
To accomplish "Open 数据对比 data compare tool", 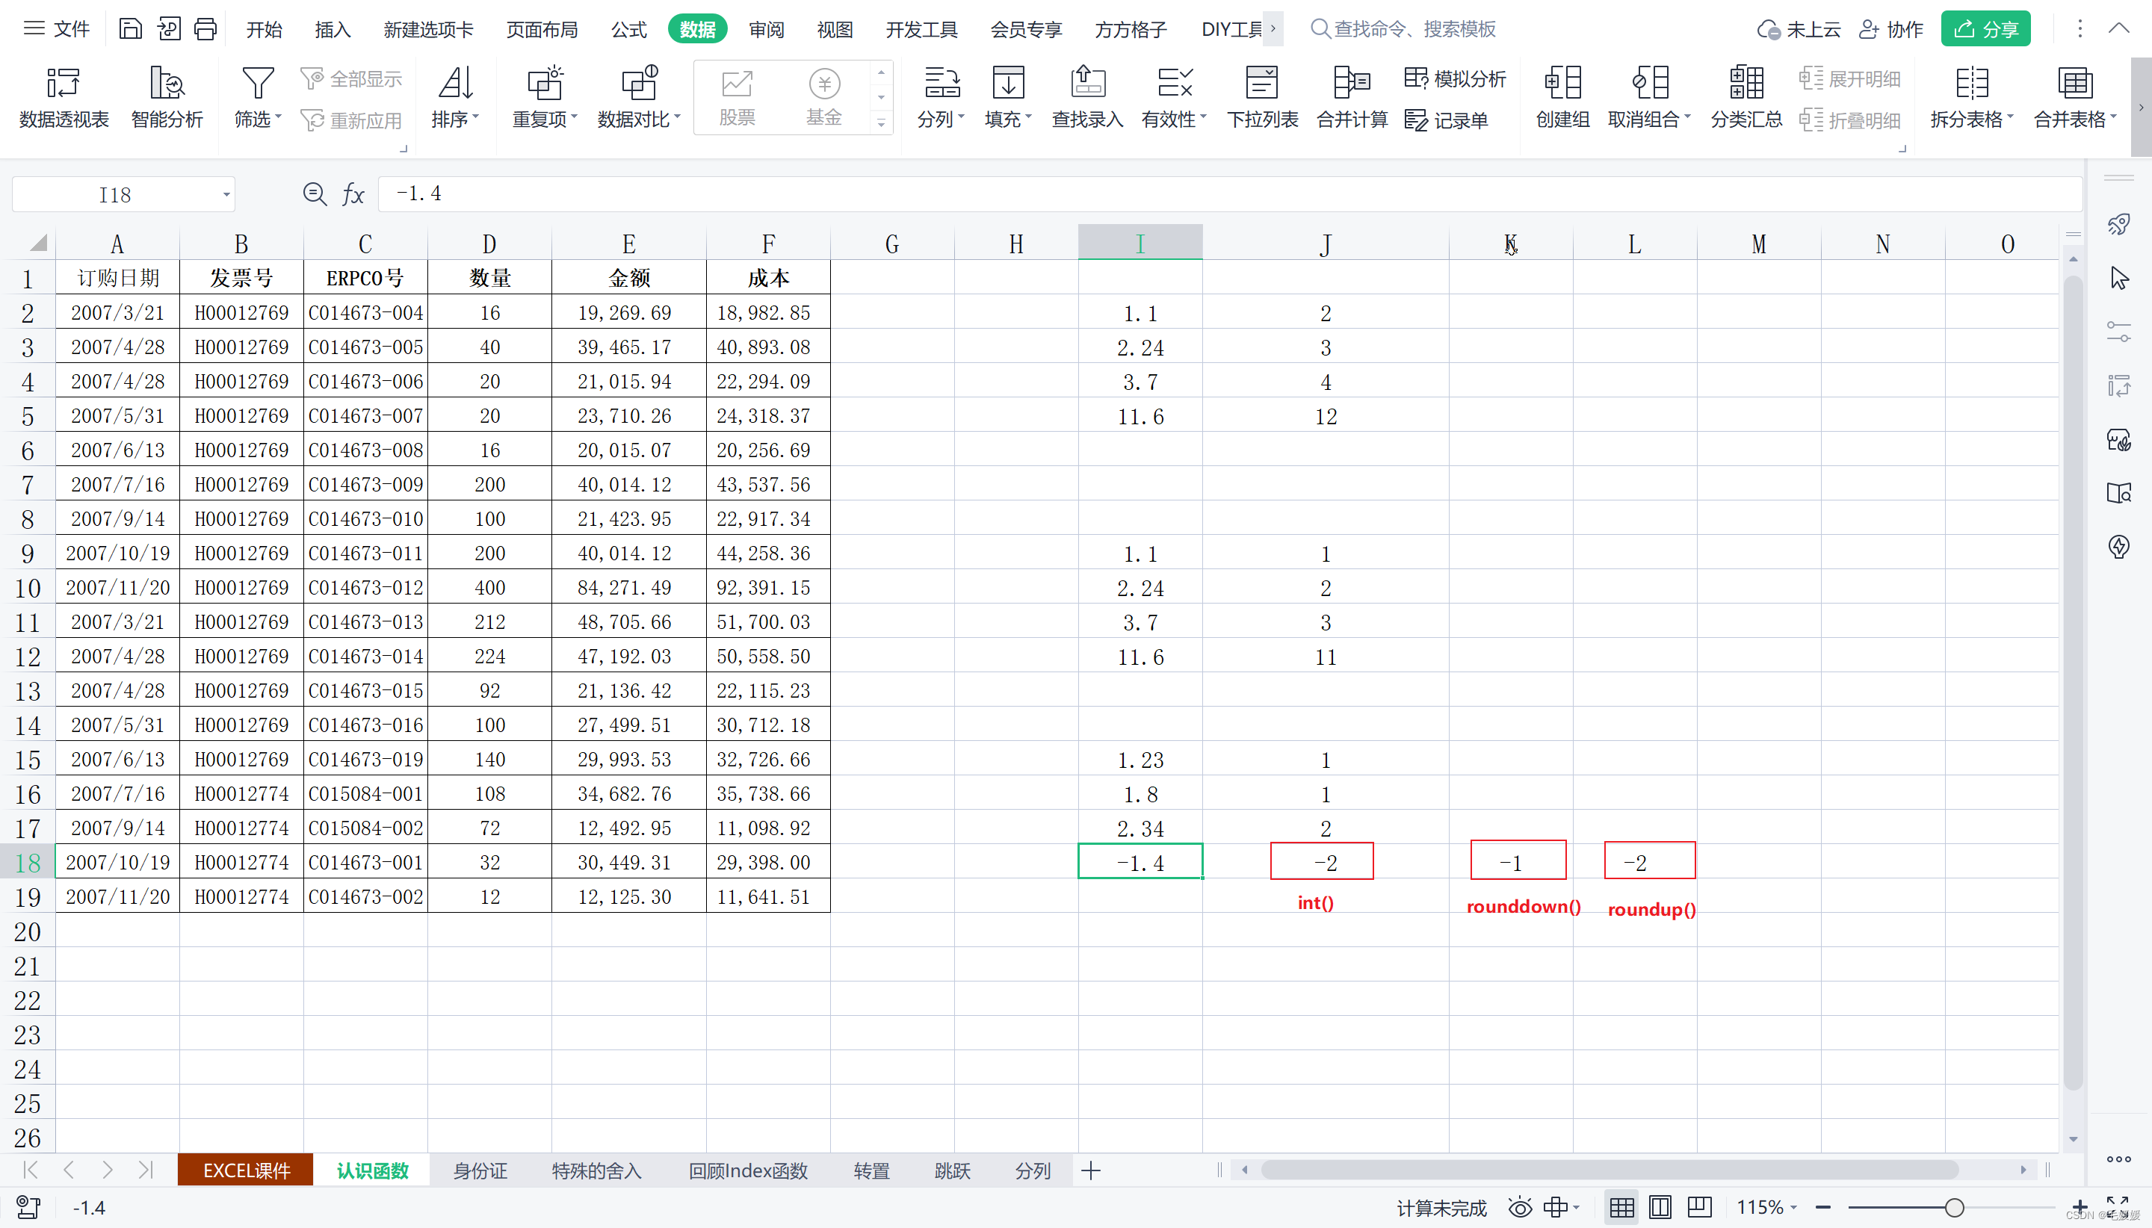I will point(639,98).
